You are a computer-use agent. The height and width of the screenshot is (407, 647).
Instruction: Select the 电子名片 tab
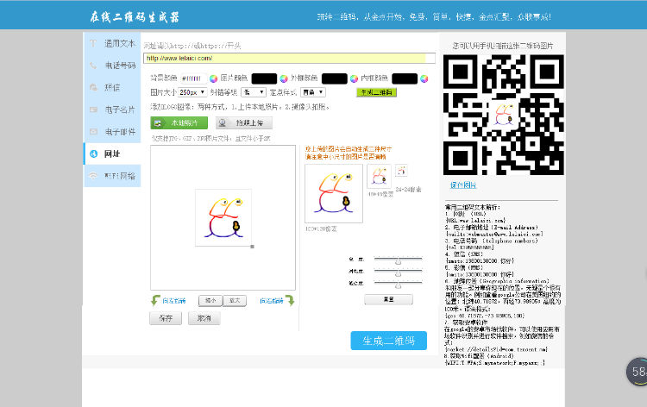(x=113, y=110)
